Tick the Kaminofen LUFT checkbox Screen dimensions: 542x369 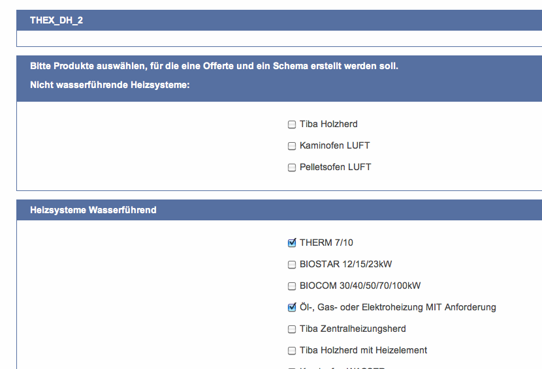[x=292, y=146]
